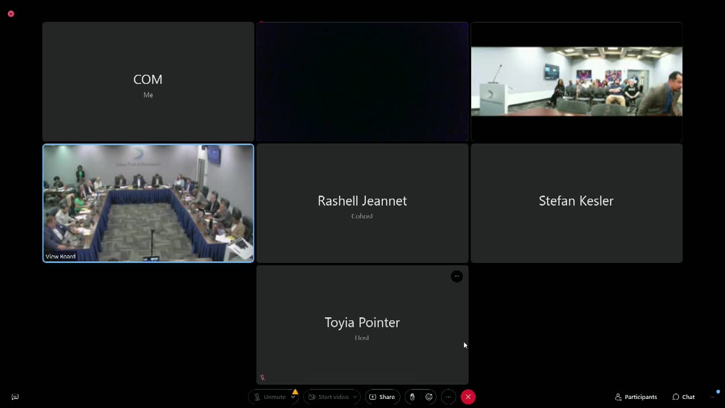Click the Share content button

point(382,397)
